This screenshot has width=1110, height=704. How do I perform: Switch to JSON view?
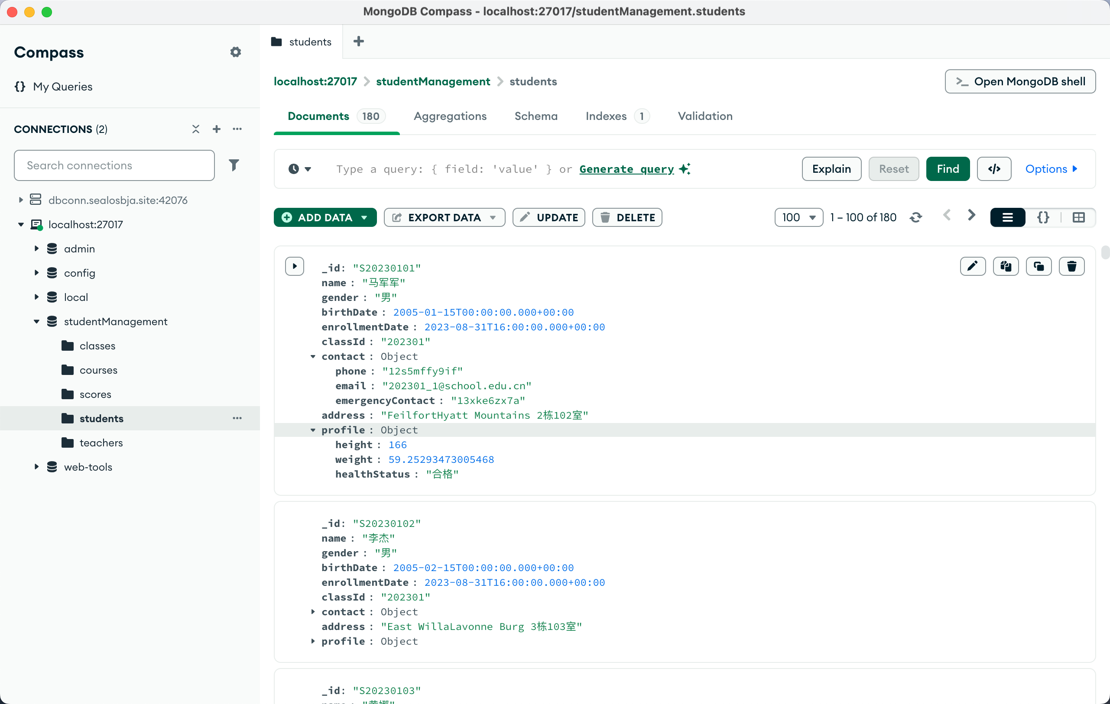point(1043,217)
